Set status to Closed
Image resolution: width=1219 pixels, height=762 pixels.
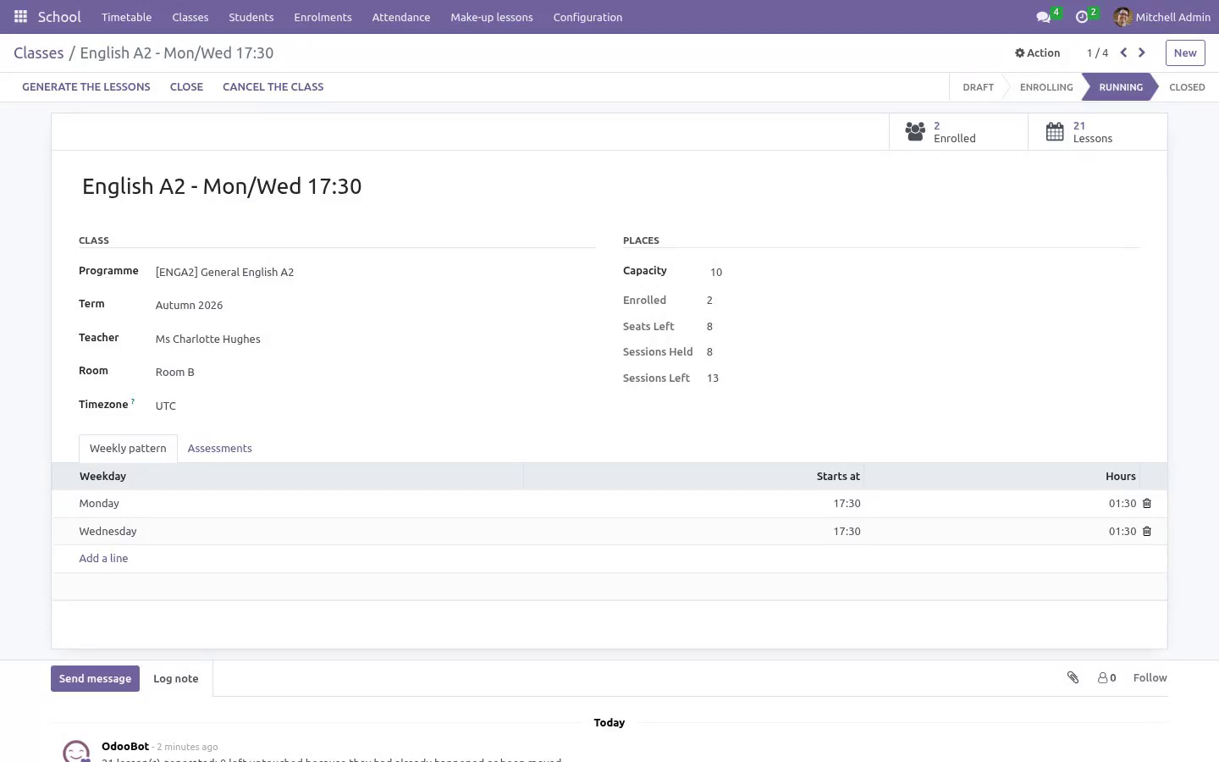coord(1187,87)
